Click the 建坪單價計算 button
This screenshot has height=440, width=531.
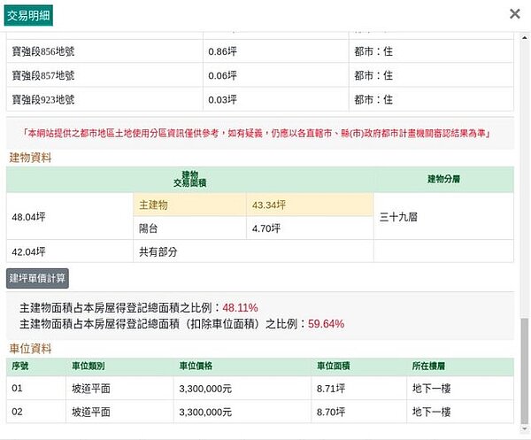pos(37,278)
